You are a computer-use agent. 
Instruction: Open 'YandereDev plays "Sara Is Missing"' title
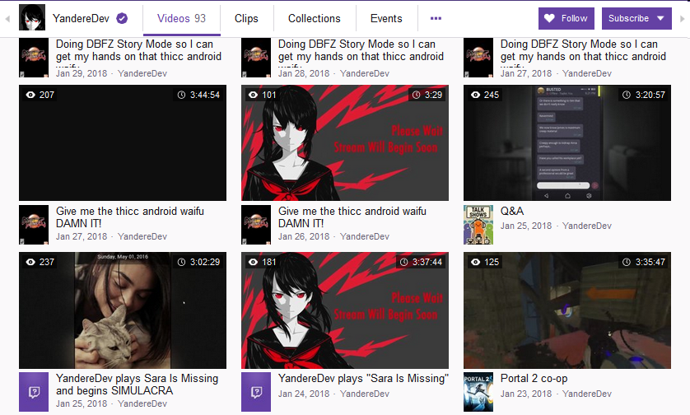tap(363, 379)
